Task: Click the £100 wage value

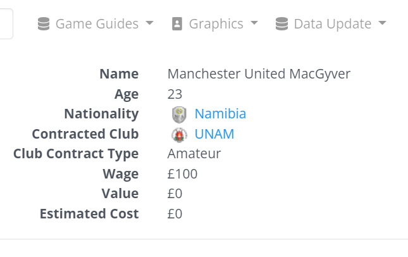Action: (182, 173)
